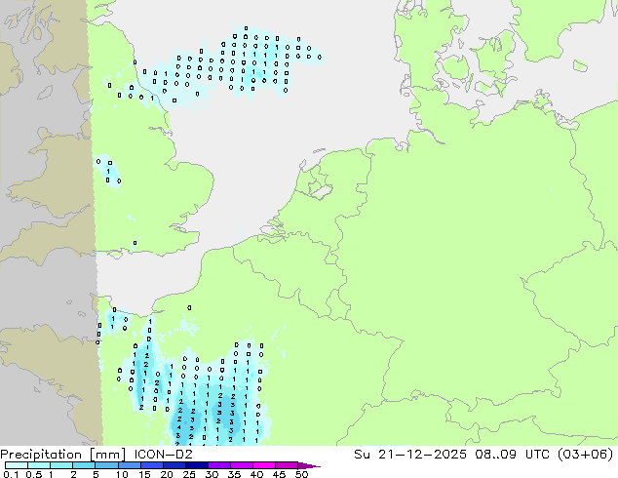Click the 1–2 mm legend color swatch
The image size is (618, 478).
coord(61,465)
